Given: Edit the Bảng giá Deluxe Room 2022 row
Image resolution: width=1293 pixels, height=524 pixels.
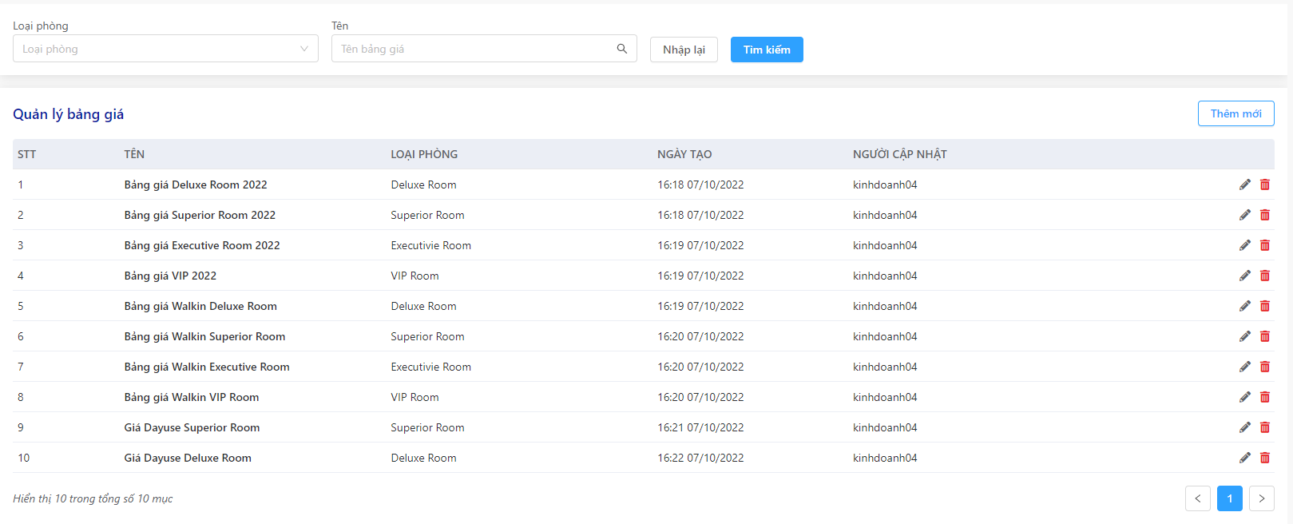Looking at the screenshot, I should 1245,185.
